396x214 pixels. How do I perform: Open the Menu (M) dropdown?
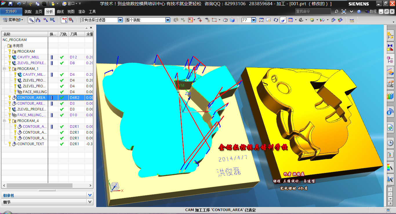coord(13,20)
